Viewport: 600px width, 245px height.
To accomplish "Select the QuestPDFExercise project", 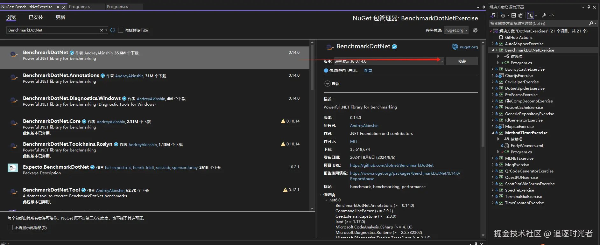I will coord(521,178).
